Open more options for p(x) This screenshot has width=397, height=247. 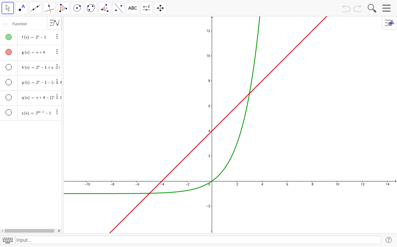(x=57, y=82)
